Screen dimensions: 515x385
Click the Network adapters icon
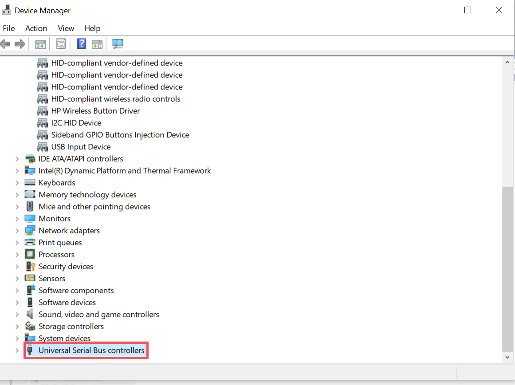click(x=30, y=230)
